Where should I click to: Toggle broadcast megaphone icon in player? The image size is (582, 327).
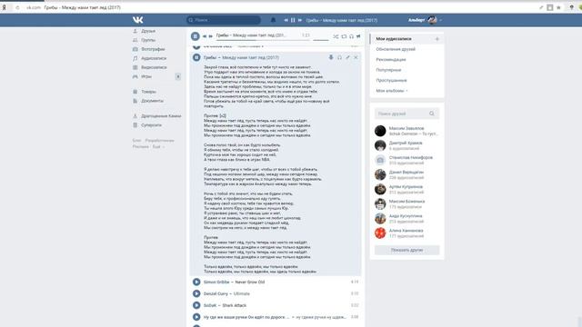[x=358, y=36]
